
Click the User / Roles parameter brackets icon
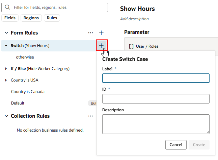pyautogui.click(x=131, y=46)
